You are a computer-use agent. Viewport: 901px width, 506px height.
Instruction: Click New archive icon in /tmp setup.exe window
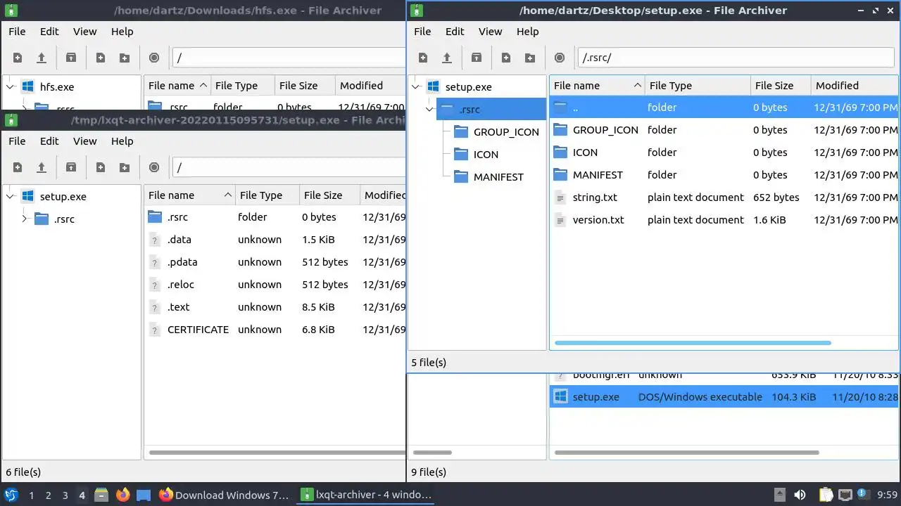(18, 167)
